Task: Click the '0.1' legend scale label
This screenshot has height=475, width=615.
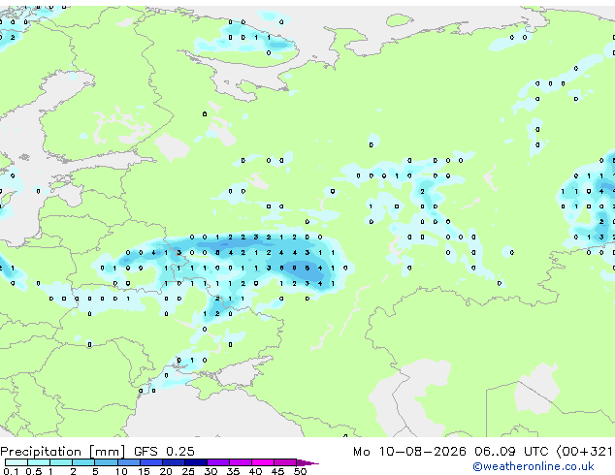Action: pyautogui.click(x=11, y=471)
